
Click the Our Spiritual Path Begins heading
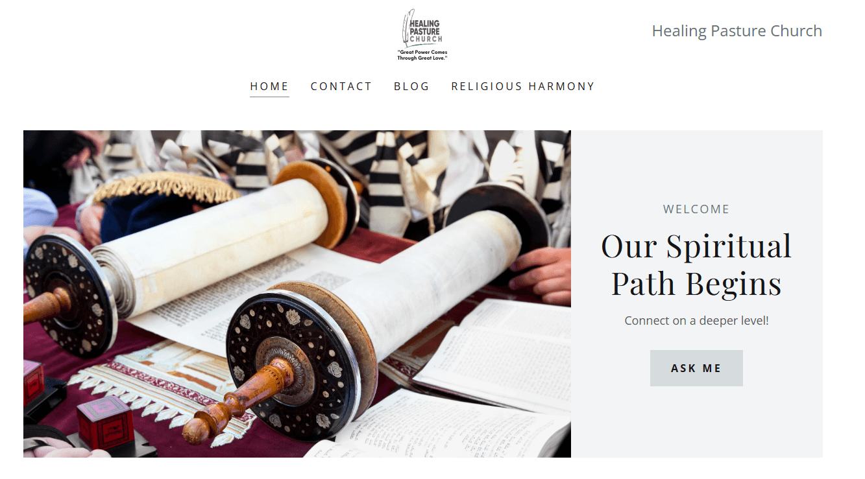coord(696,264)
